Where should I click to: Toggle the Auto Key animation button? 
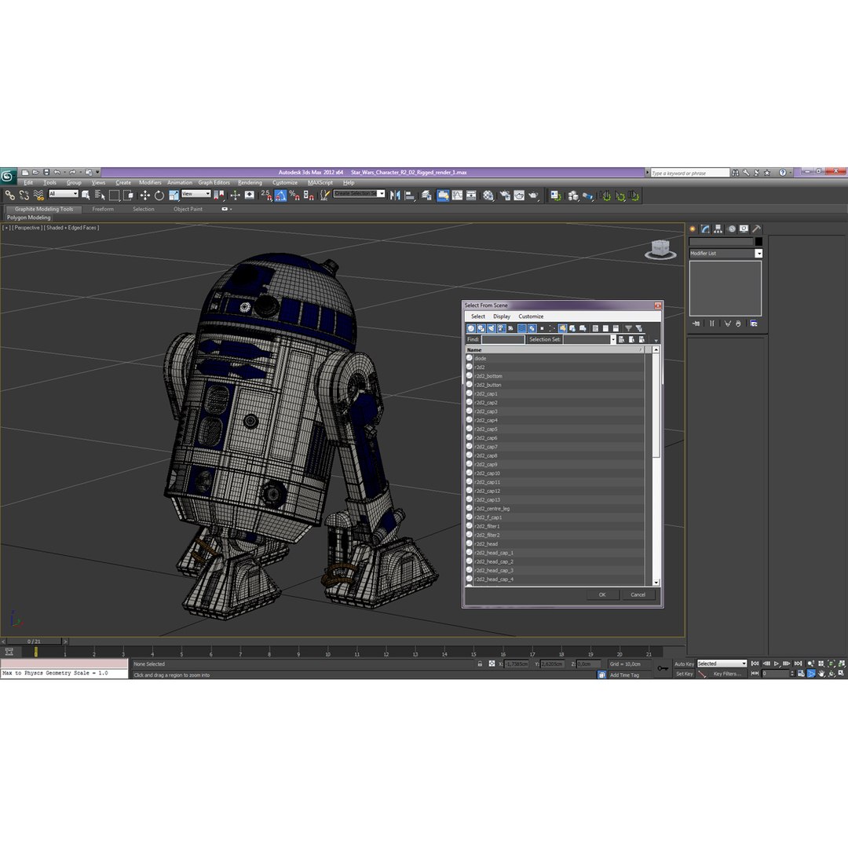[684, 663]
